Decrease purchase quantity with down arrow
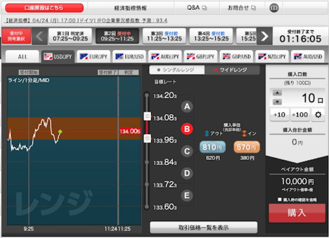 click(277, 102)
